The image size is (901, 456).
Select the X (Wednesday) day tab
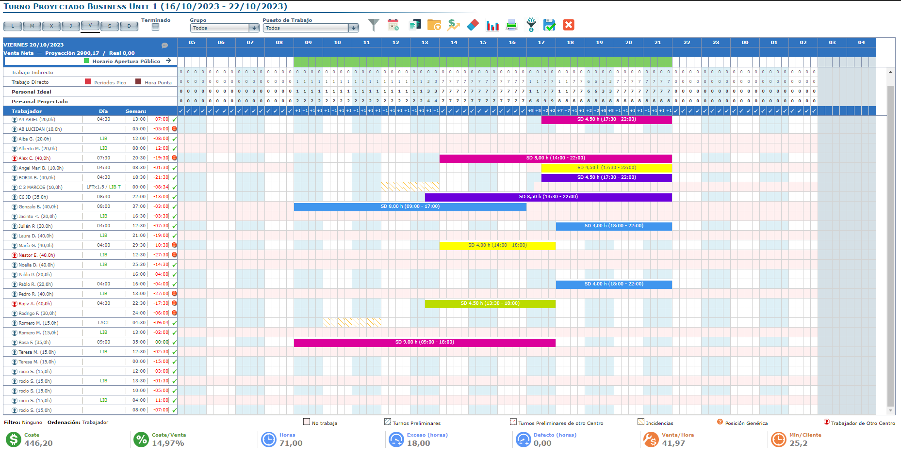click(51, 26)
